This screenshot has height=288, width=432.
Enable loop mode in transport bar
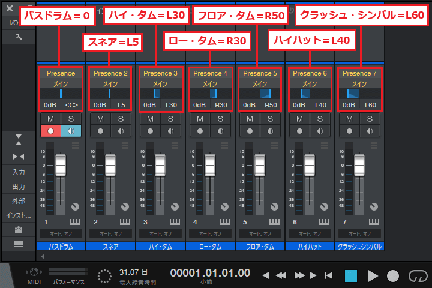[x=415, y=275]
